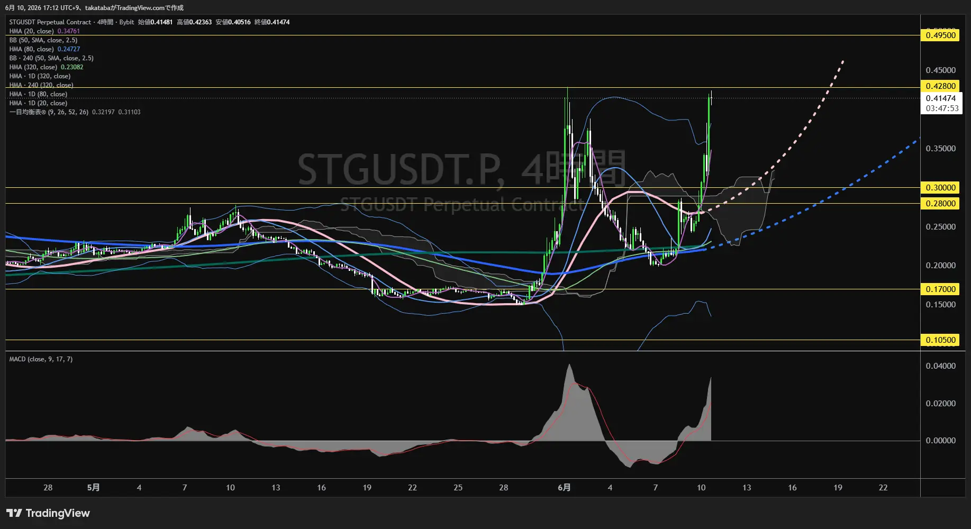The image size is (971, 529).
Task: Click the TradingView logo at bottom left
Action: click(48, 513)
